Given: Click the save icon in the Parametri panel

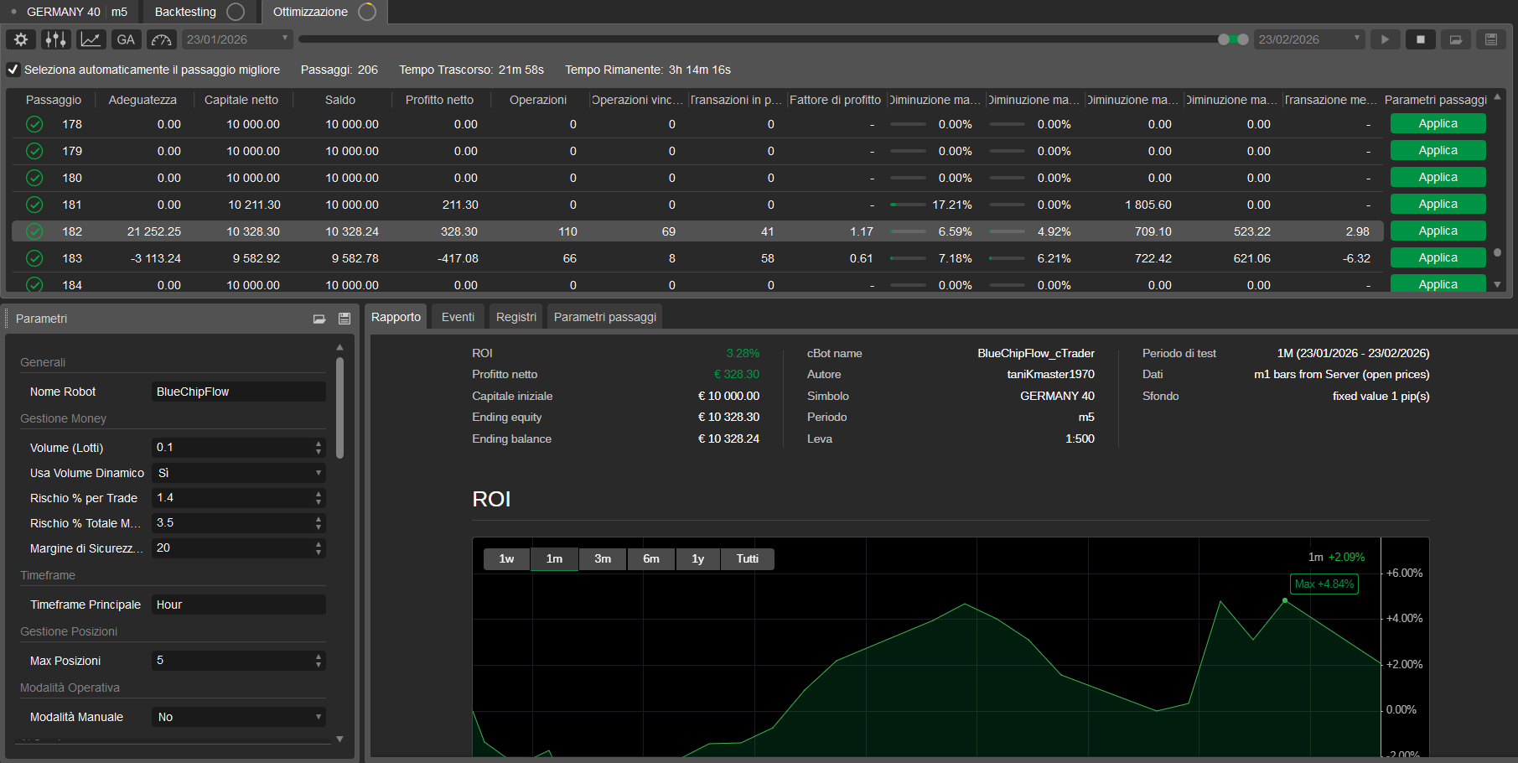Looking at the screenshot, I should [x=345, y=318].
